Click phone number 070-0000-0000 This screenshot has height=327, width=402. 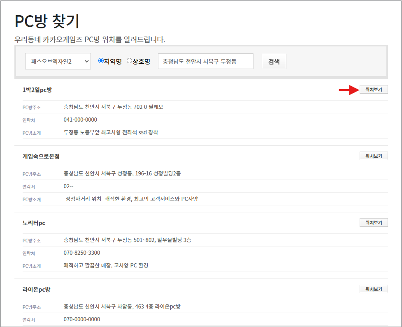click(x=82, y=319)
